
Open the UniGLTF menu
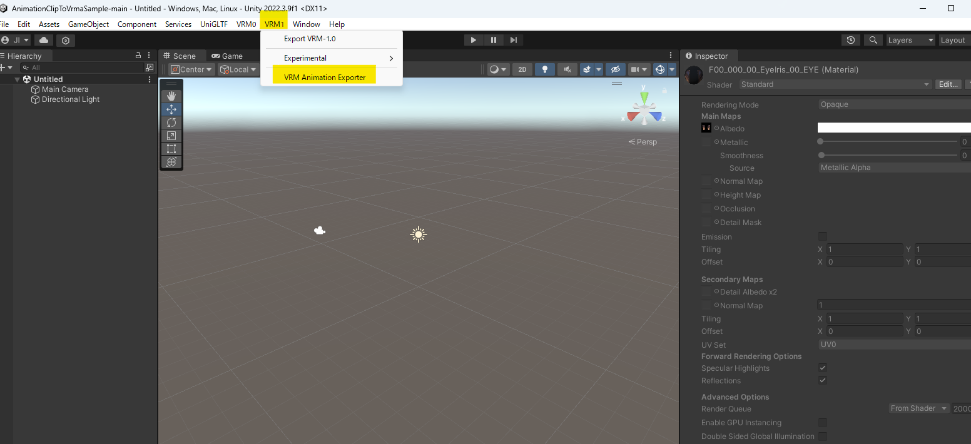[214, 24]
